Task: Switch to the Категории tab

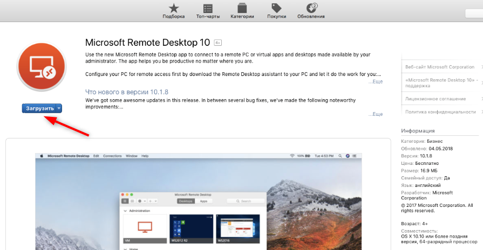Action: click(242, 11)
